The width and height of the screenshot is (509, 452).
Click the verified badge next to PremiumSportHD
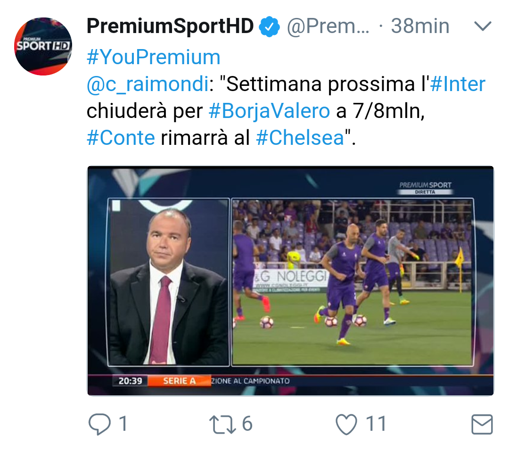click(x=269, y=26)
